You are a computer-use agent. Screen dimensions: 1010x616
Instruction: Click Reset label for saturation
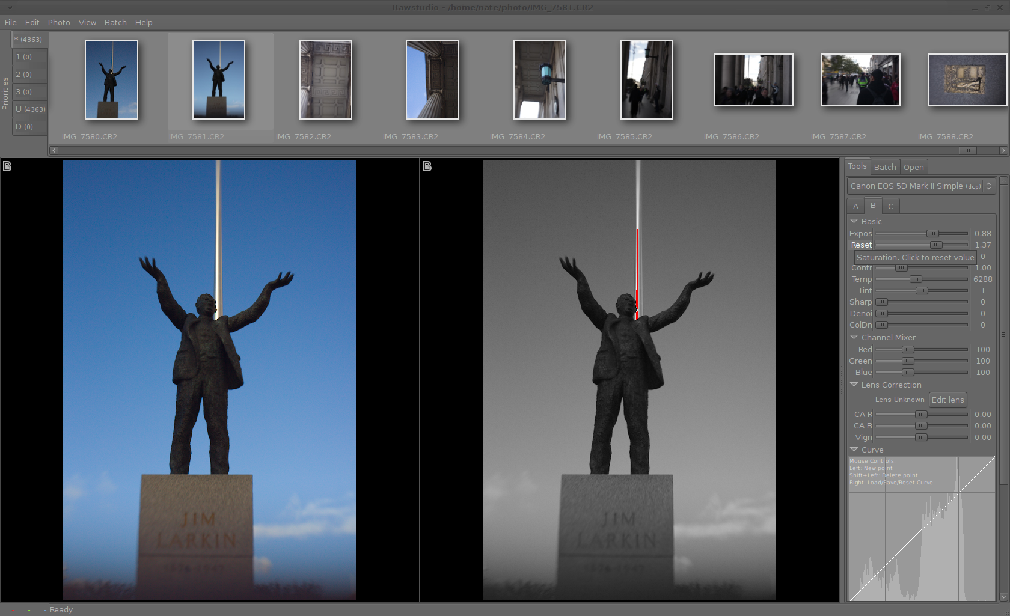(861, 245)
